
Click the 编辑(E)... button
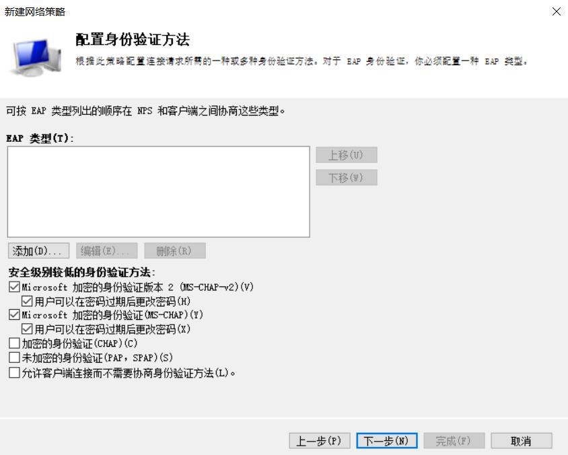106,251
